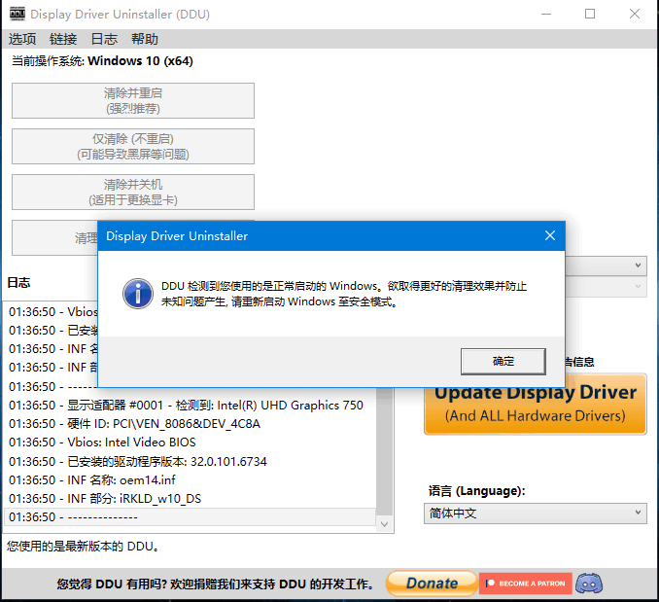The width and height of the screenshot is (659, 602).
Task: Open the Discord icon link
Action: pyautogui.click(x=589, y=584)
